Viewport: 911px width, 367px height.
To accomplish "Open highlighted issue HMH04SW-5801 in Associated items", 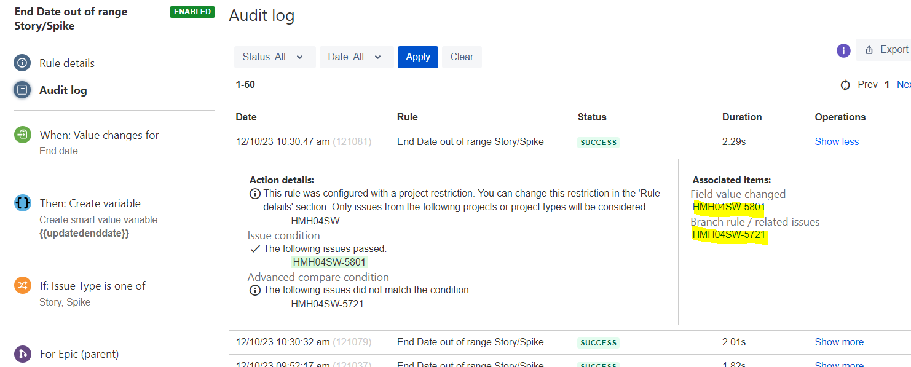I will point(728,207).
